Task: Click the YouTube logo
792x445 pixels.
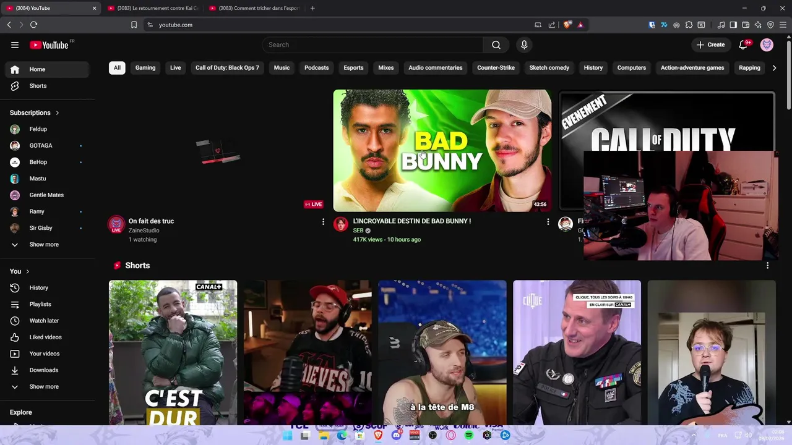Action: tap(49, 44)
